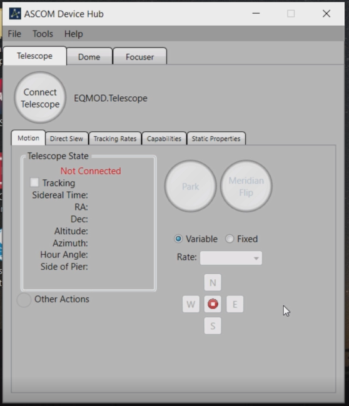This screenshot has height=406, width=349.
Task: Click the Connect Telescope button
Action: (x=40, y=97)
